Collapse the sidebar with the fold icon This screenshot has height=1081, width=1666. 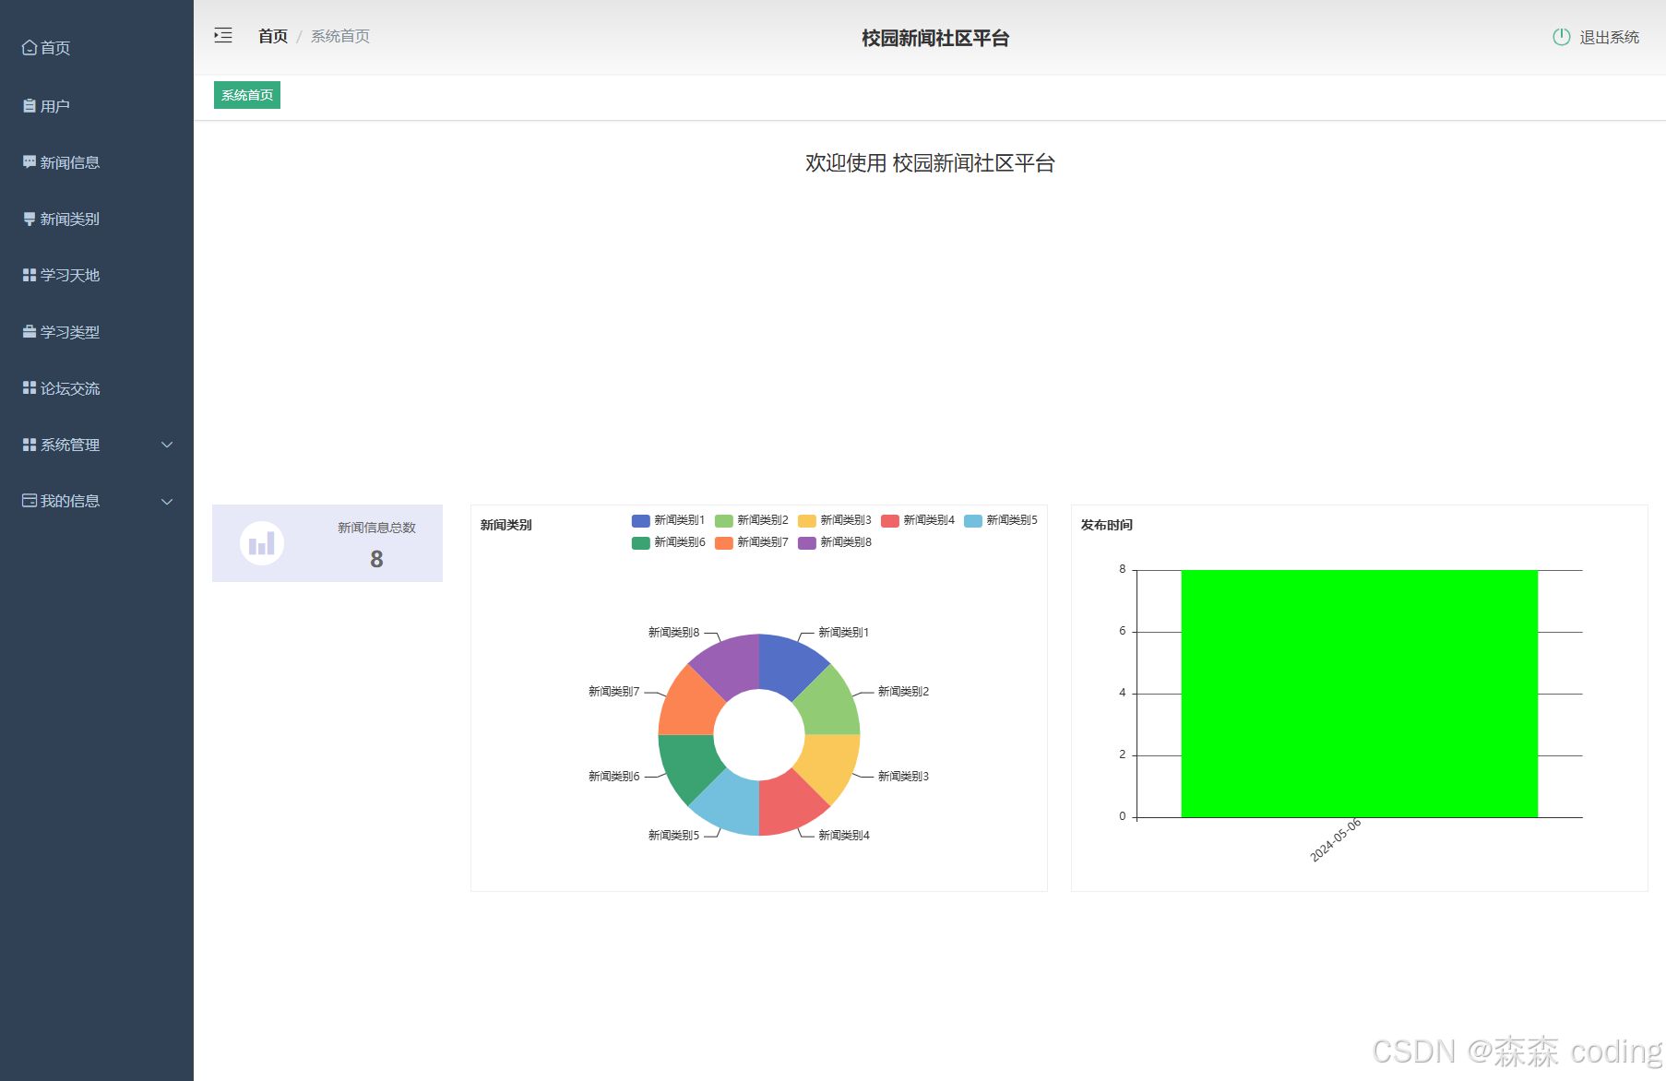coord(223,36)
